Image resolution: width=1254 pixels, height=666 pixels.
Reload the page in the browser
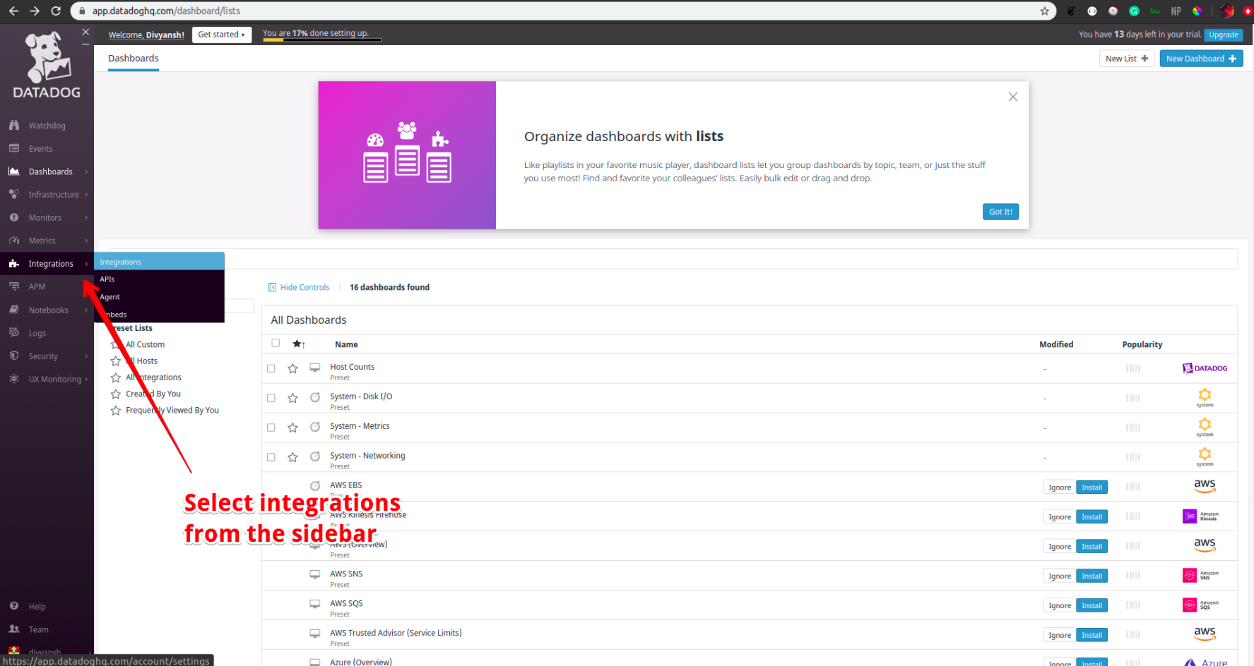(56, 11)
